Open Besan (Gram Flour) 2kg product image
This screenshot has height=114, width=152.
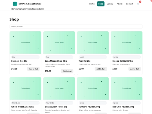[x=59, y=88]
